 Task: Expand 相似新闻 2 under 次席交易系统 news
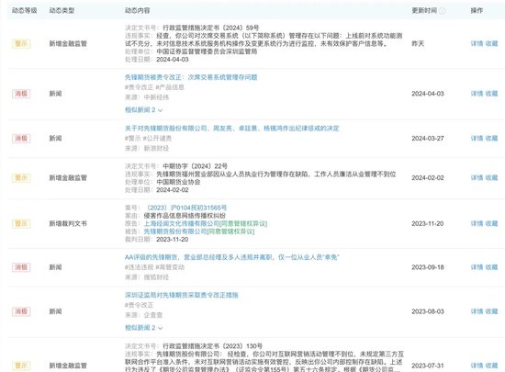click(143, 110)
